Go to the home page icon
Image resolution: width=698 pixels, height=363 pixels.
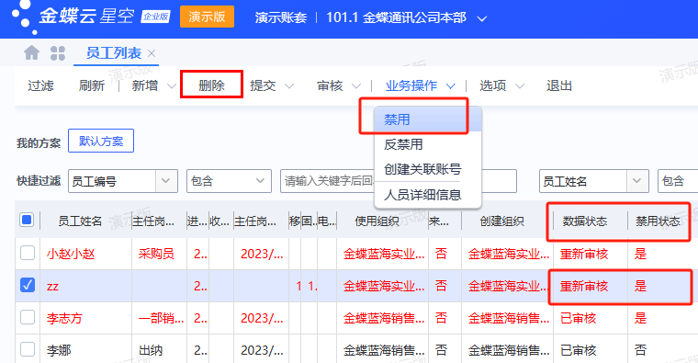[31, 53]
